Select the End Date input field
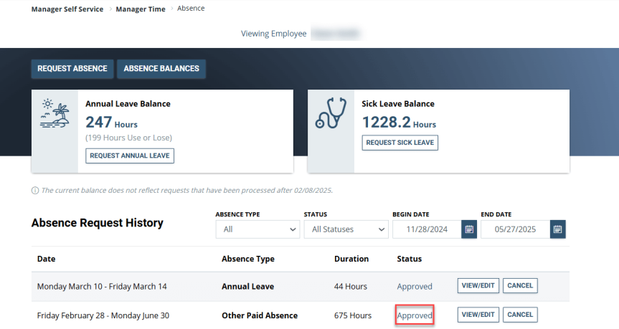Image resolution: width=619 pixels, height=329 pixels. (514, 229)
